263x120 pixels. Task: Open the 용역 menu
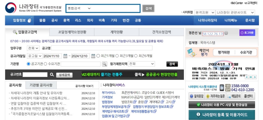pos(66,20)
